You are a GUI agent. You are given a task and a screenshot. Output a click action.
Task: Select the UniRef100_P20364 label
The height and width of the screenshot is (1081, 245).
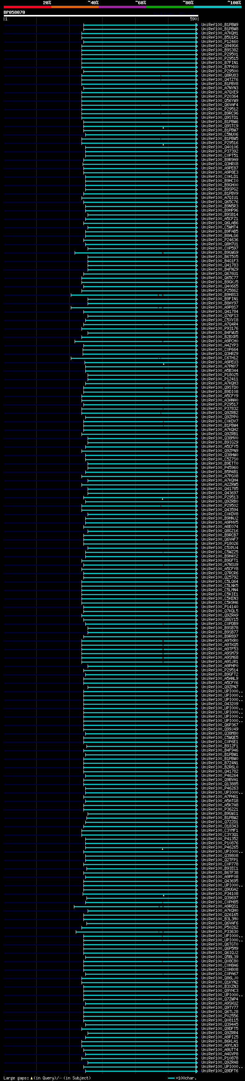pos(220,97)
